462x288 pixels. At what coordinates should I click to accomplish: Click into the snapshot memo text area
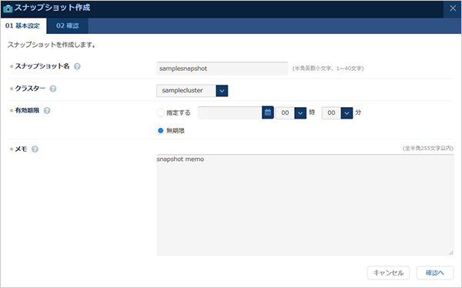[x=305, y=205]
